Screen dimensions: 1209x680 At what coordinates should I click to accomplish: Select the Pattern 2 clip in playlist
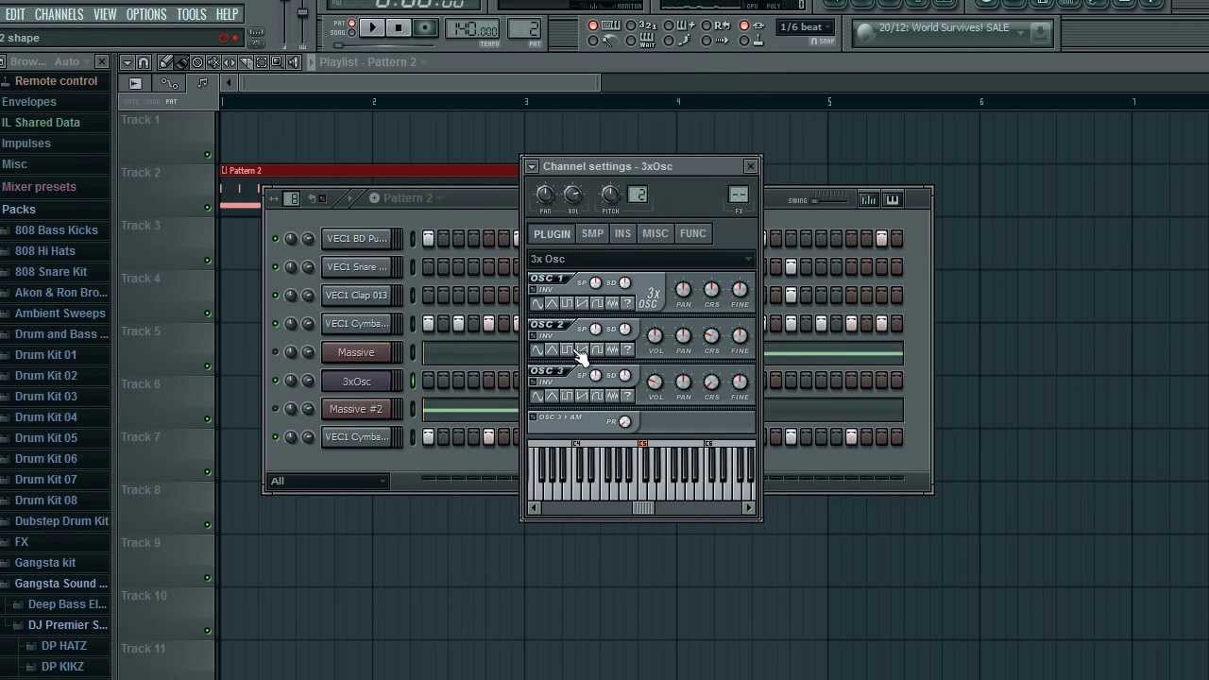tap(369, 171)
